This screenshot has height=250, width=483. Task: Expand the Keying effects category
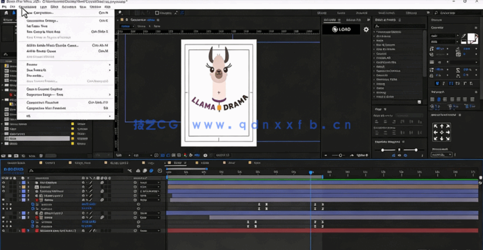point(375,84)
